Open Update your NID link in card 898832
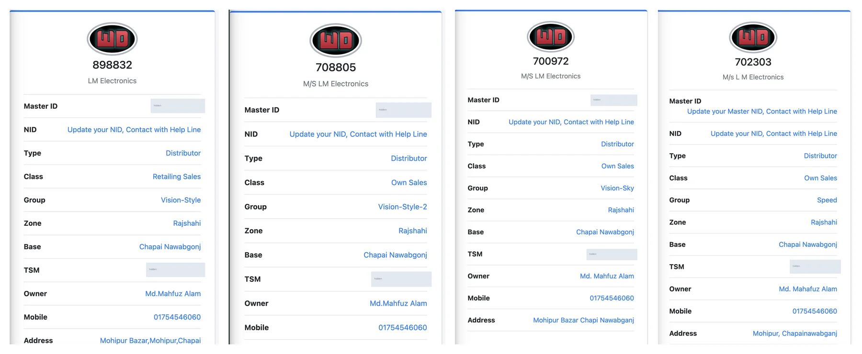Image resolution: width=862 pixels, height=354 pixels. [134, 130]
